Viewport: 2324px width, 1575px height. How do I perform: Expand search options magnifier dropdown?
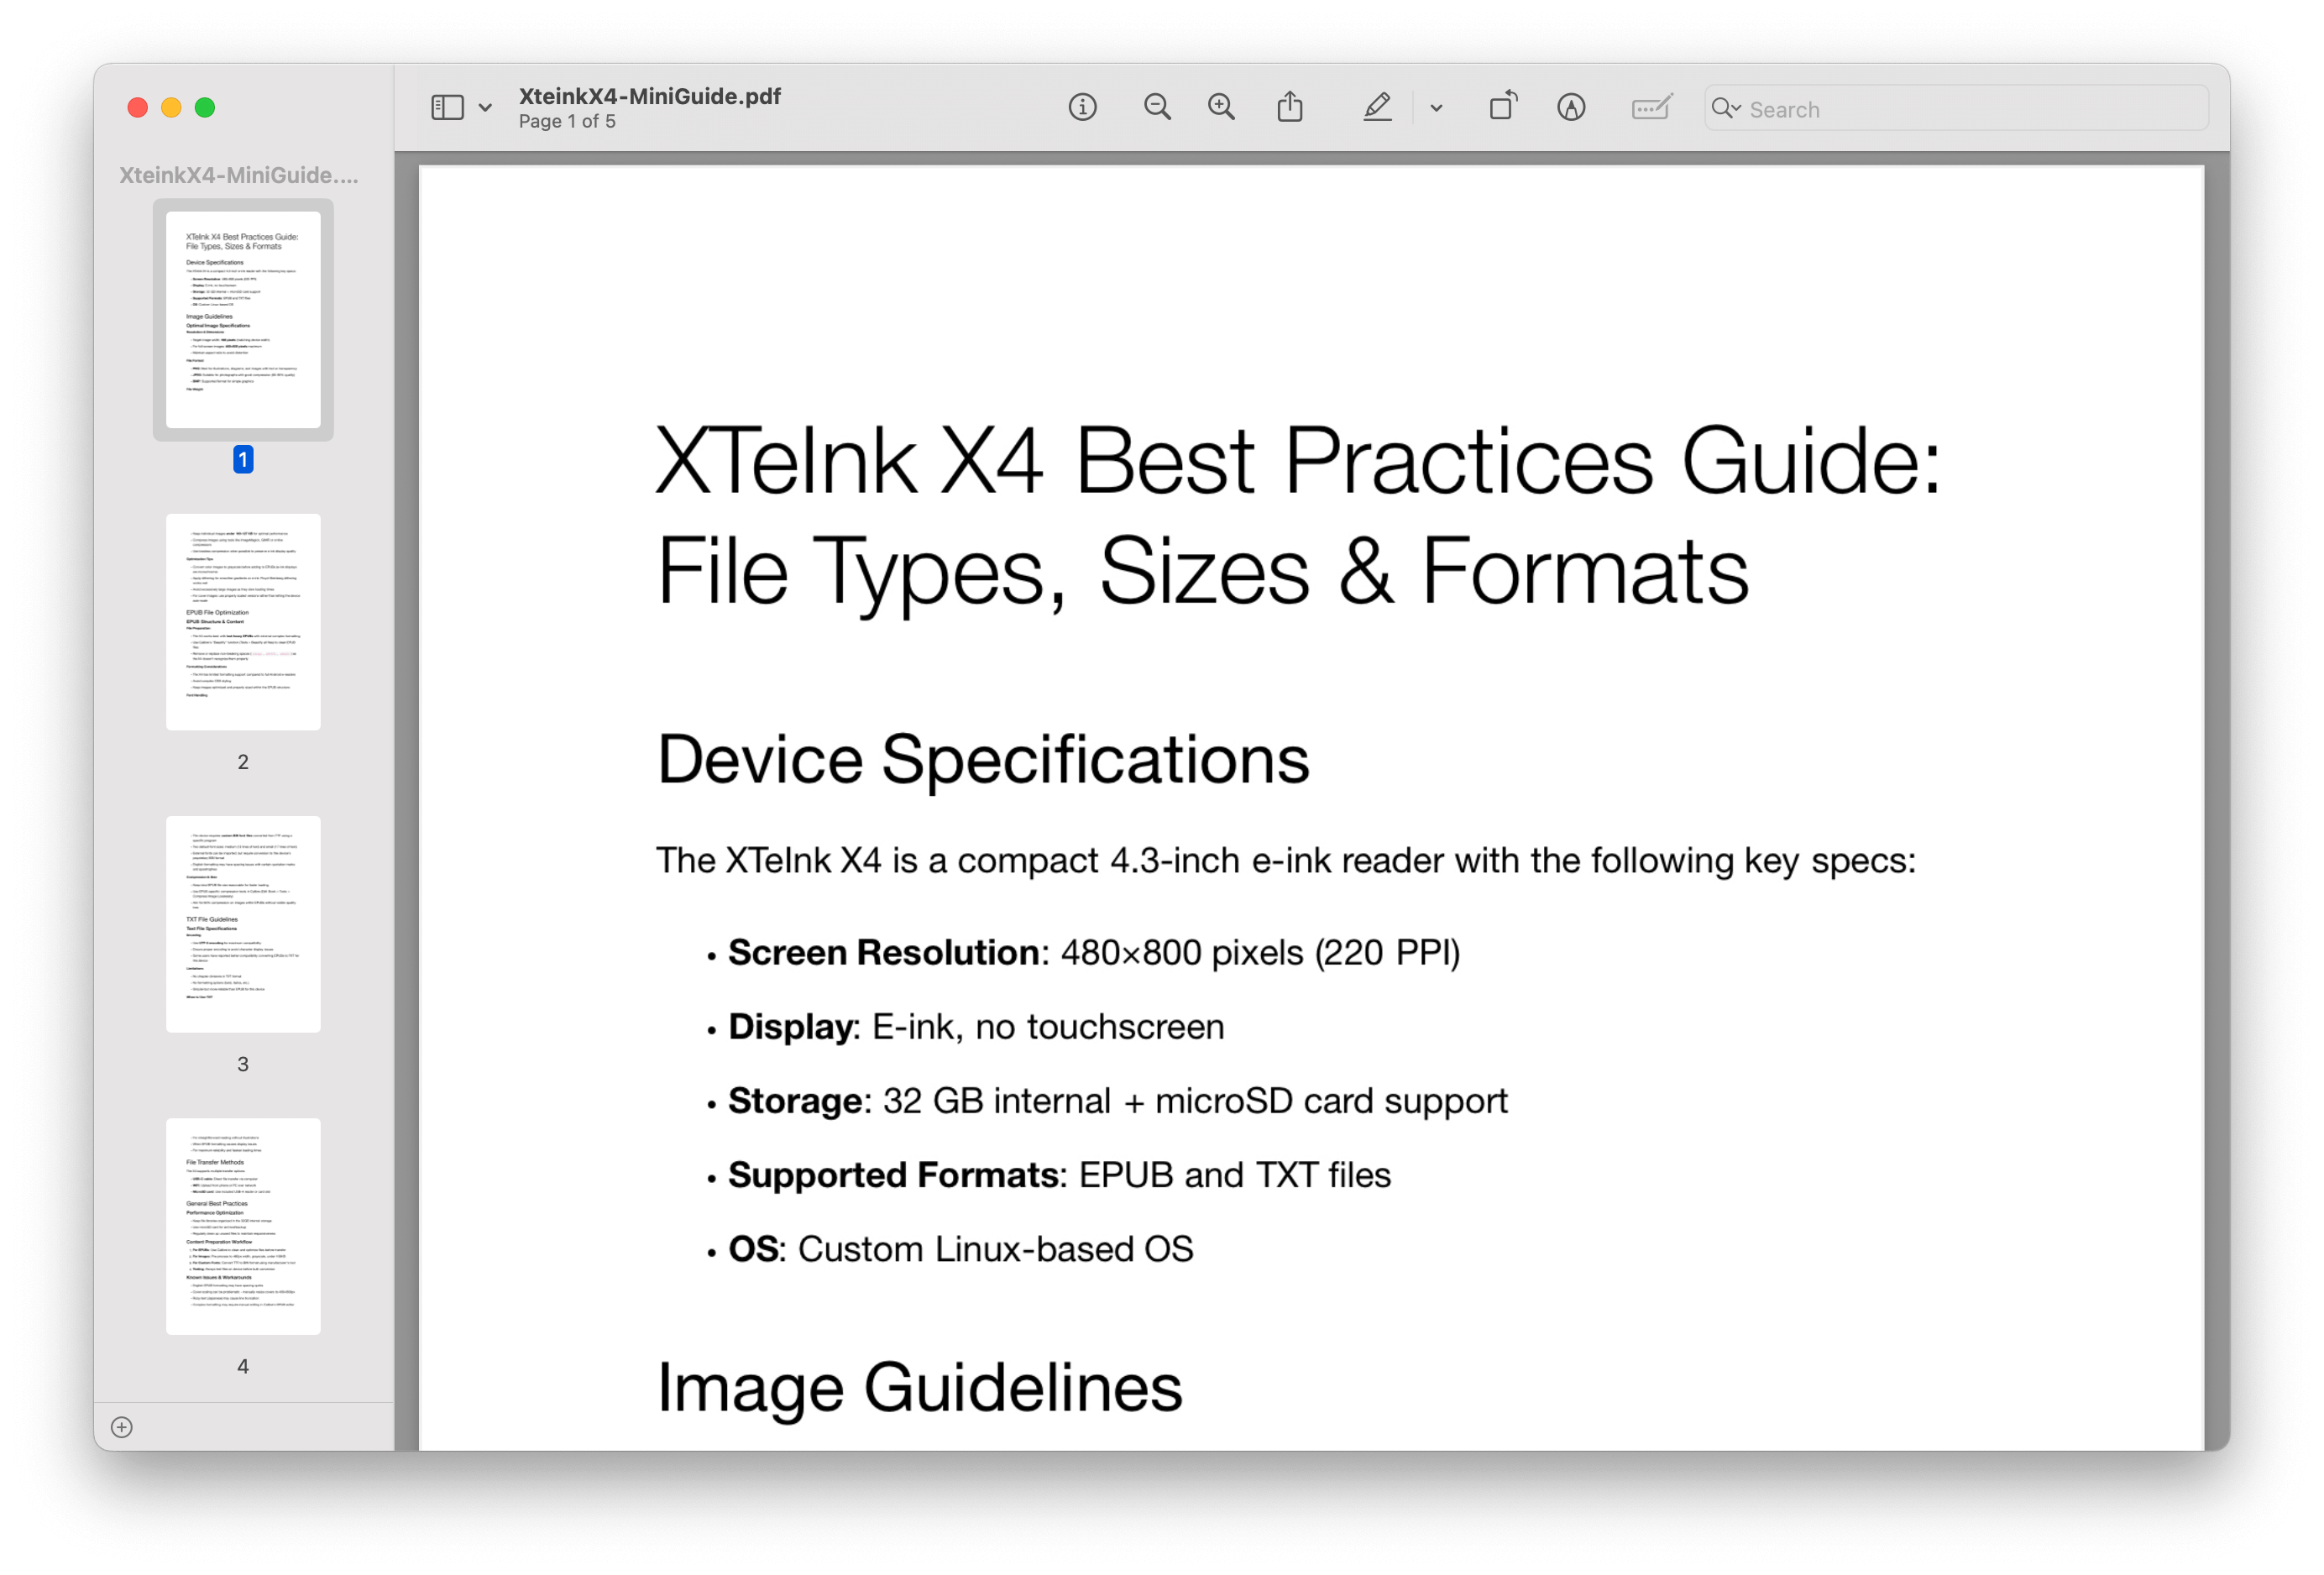[x=1726, y=108]
